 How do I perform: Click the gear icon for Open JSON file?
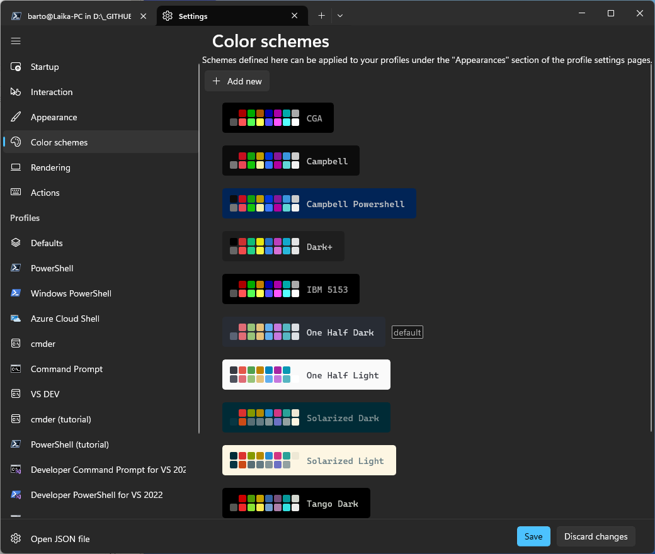click(16, 539)
